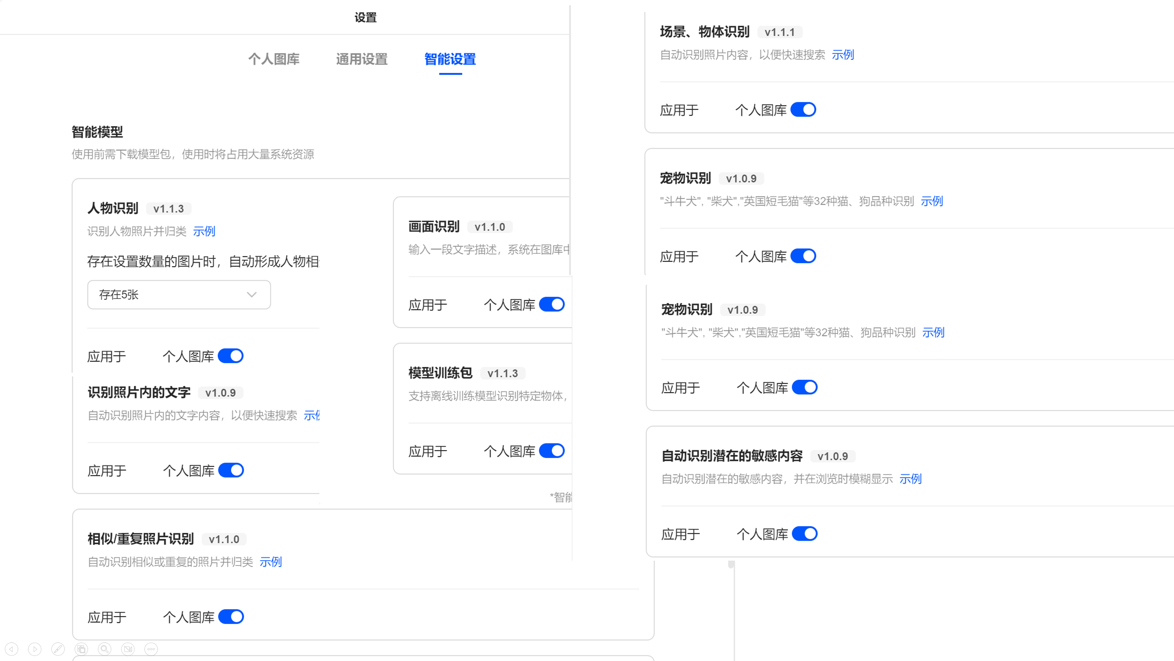This screenshot has height=661, width=1174.
Task: Toggle 个人图库 switch in 宠物识别 card above 敏感内容 card
Action: [805, 387]
